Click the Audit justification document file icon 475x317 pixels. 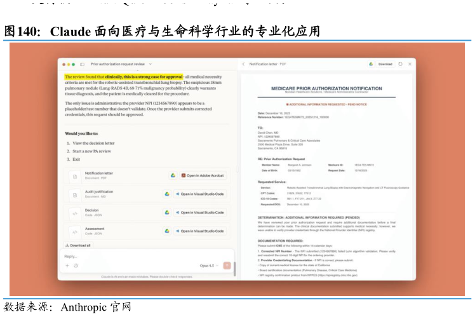click(x=75, y=195)
